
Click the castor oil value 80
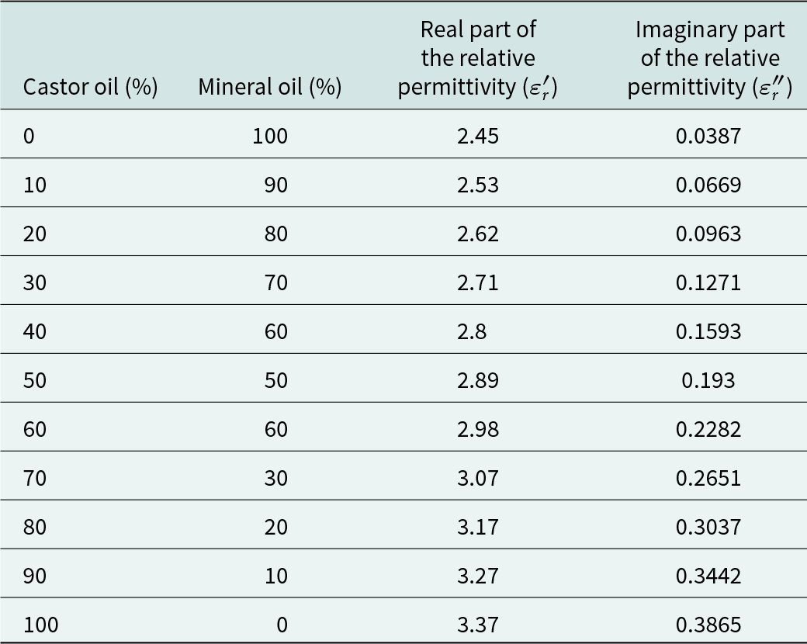point(35,528)
